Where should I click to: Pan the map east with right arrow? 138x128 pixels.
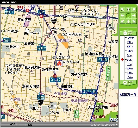tap(134, 16)
